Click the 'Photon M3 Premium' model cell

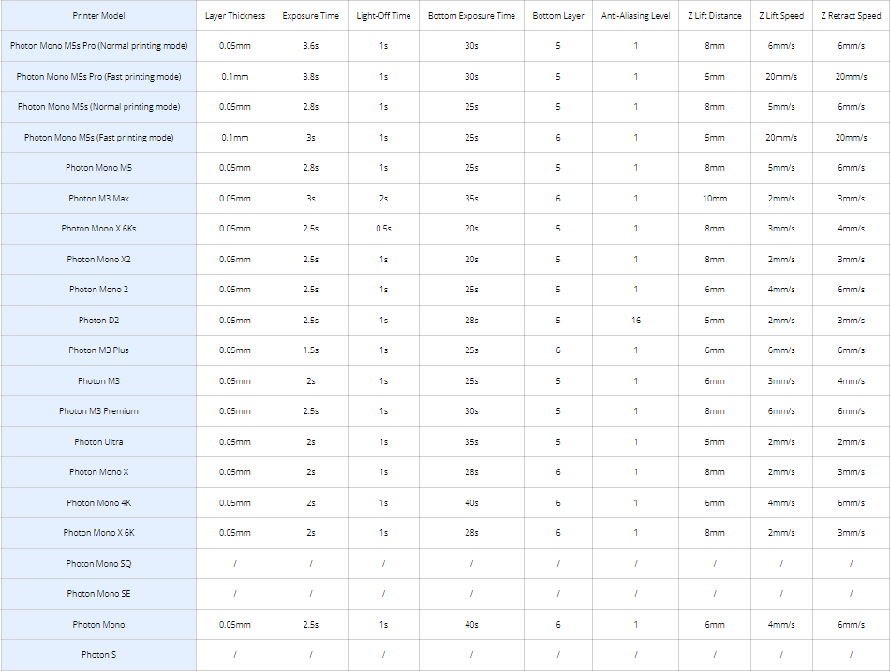point(98,411)
